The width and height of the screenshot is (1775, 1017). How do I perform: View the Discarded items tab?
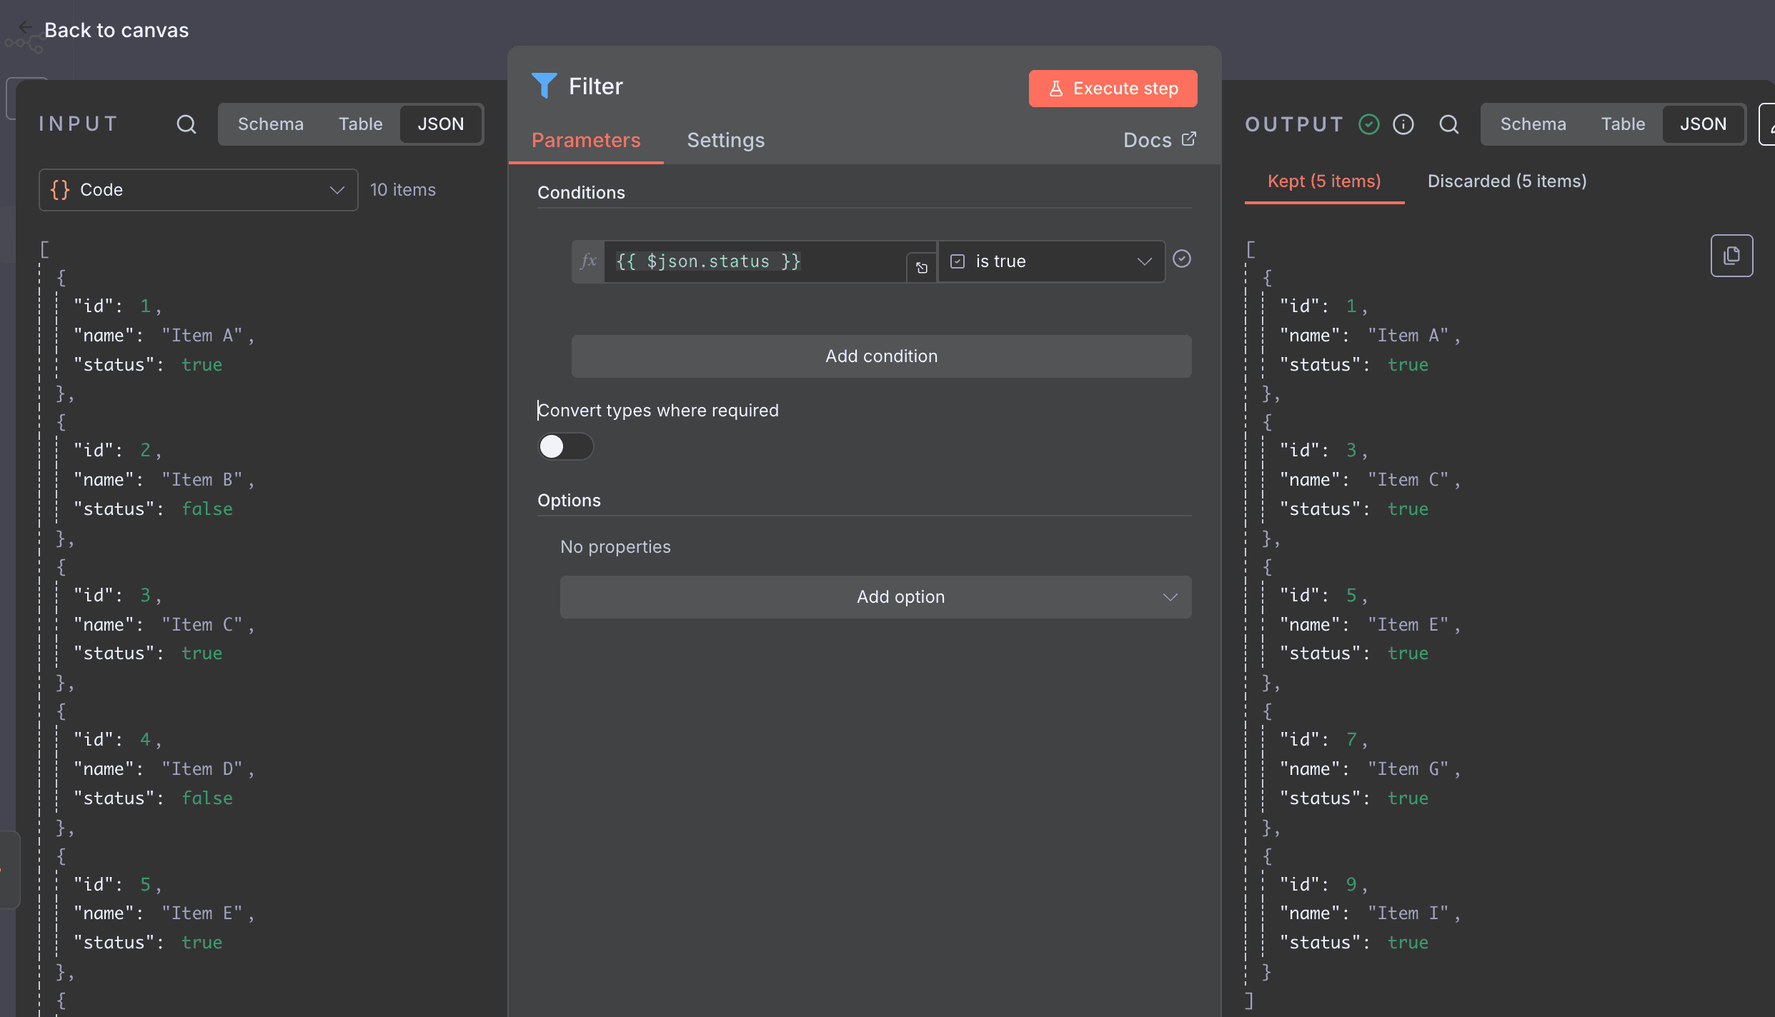tap(1506, 181)
